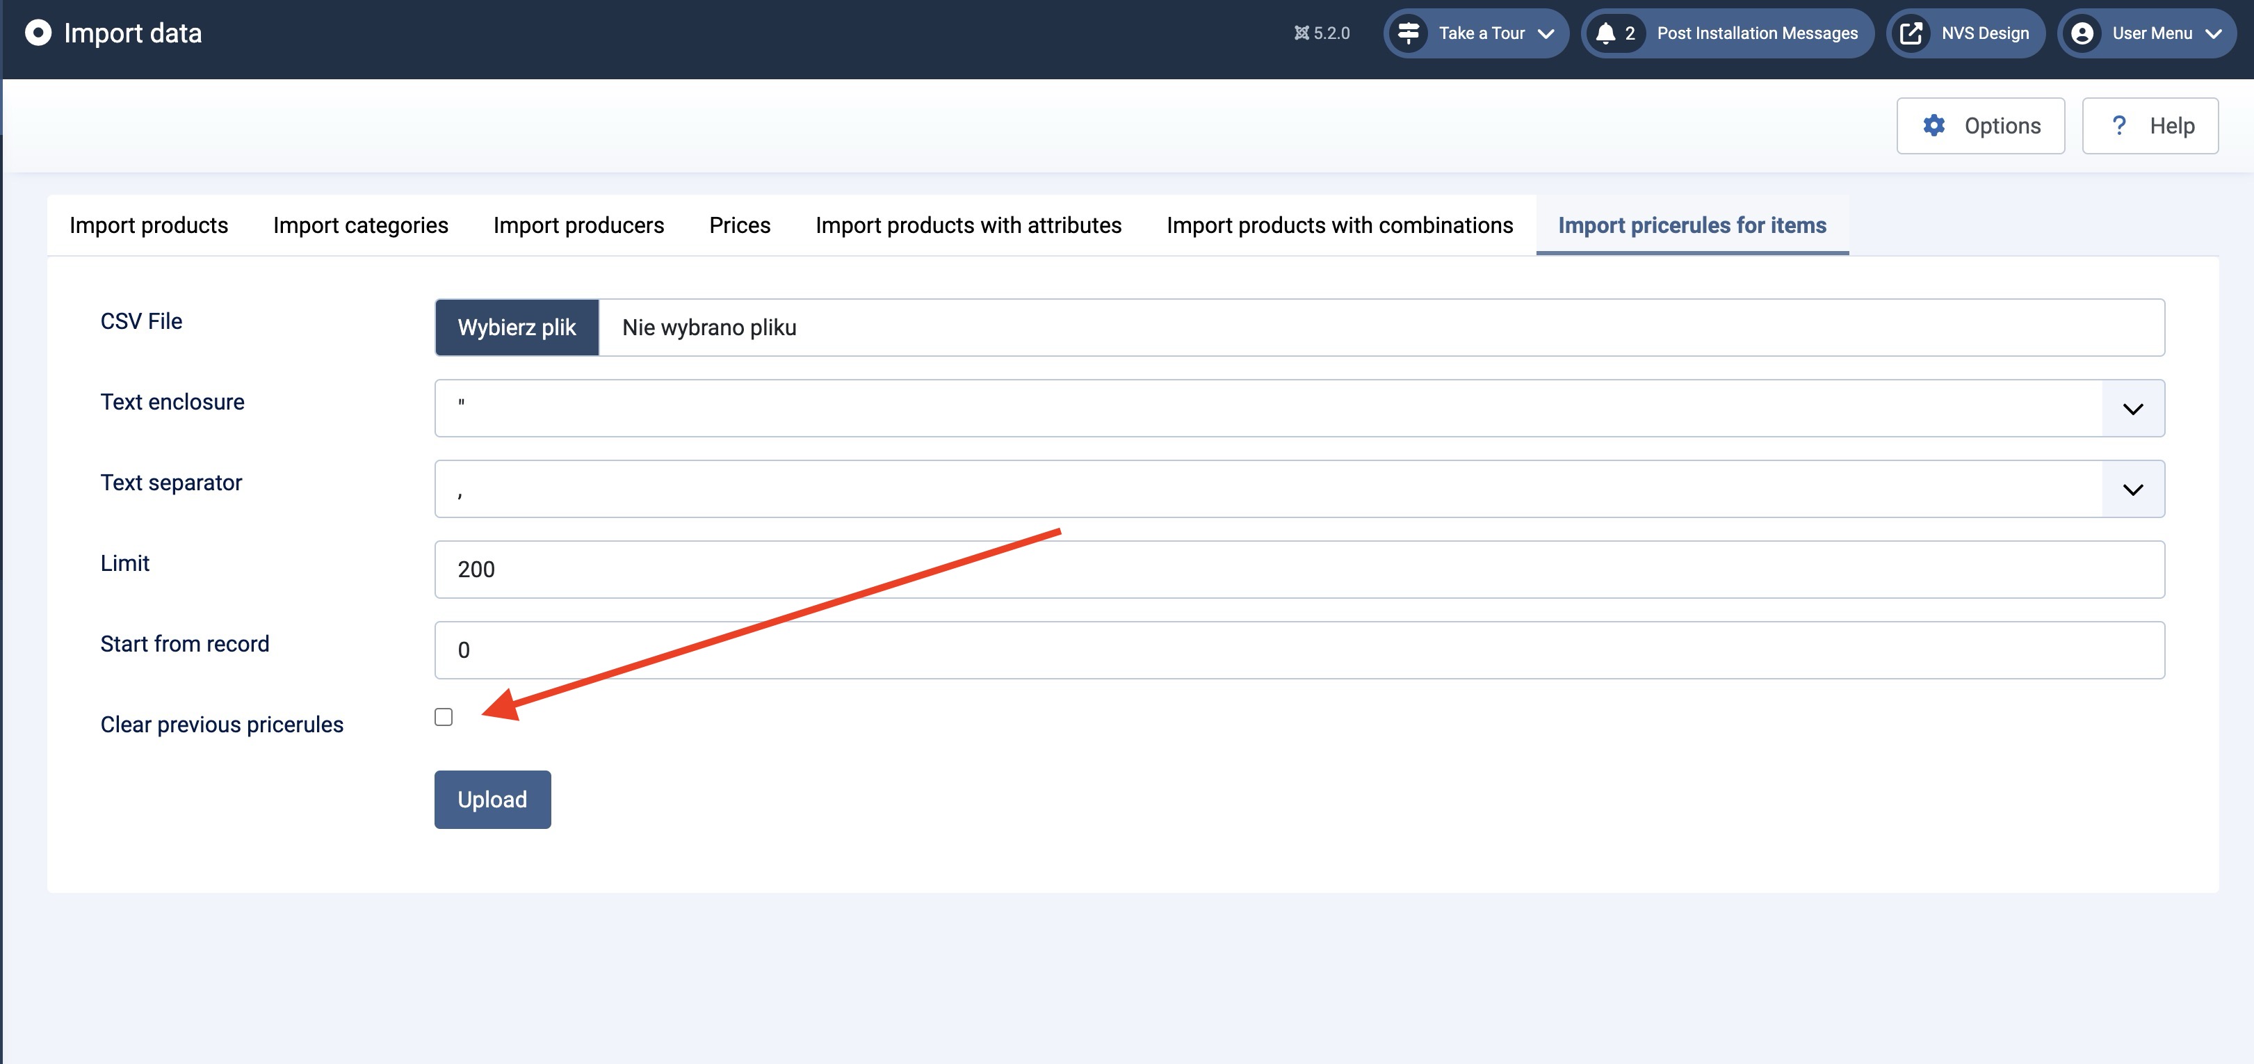Click the Options button label
Viewport: 2254px width, 1064px height.
2002,125
